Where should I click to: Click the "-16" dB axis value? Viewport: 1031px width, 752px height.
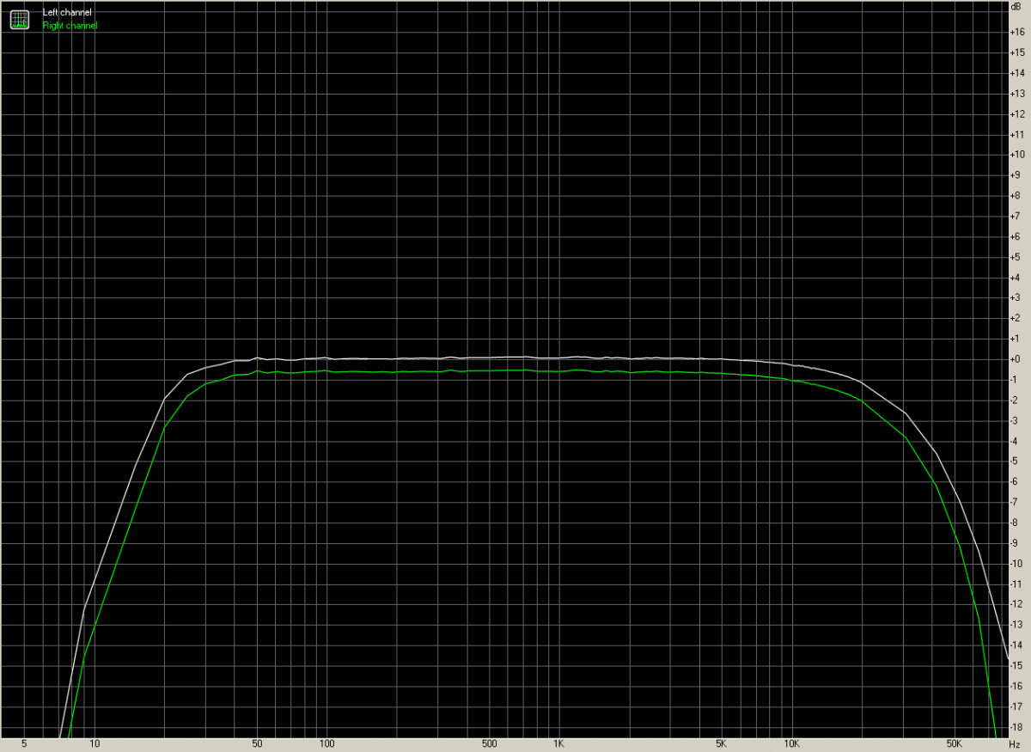(x=1018, y=687)
